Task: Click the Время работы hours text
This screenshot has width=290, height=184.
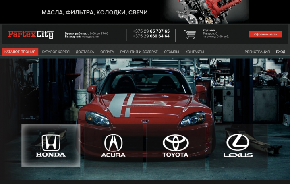Action: pos(87,33)
